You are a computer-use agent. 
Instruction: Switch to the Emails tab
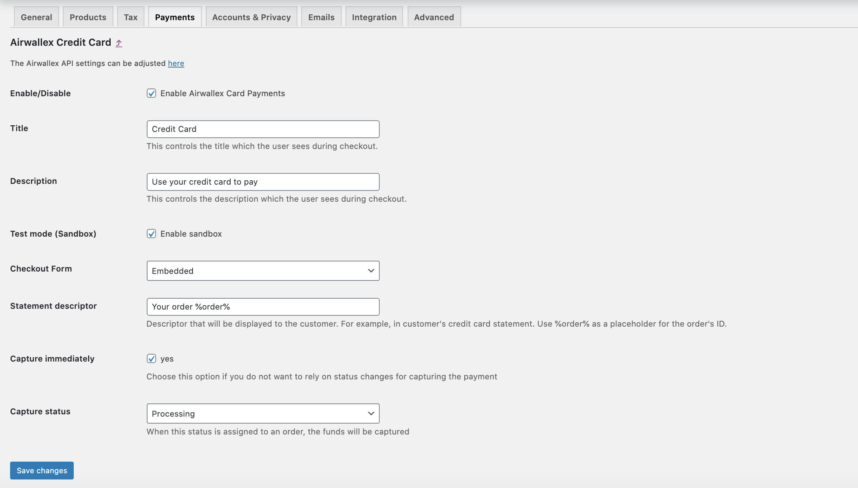(321, 17)
